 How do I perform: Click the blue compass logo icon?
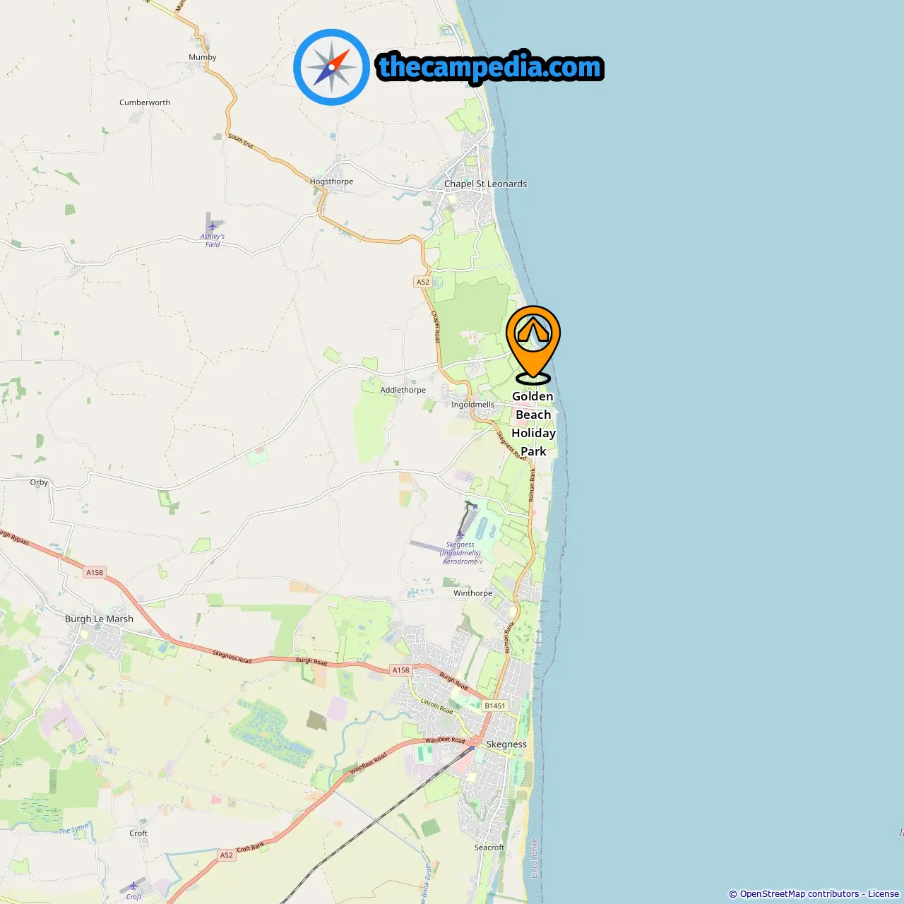331,67
